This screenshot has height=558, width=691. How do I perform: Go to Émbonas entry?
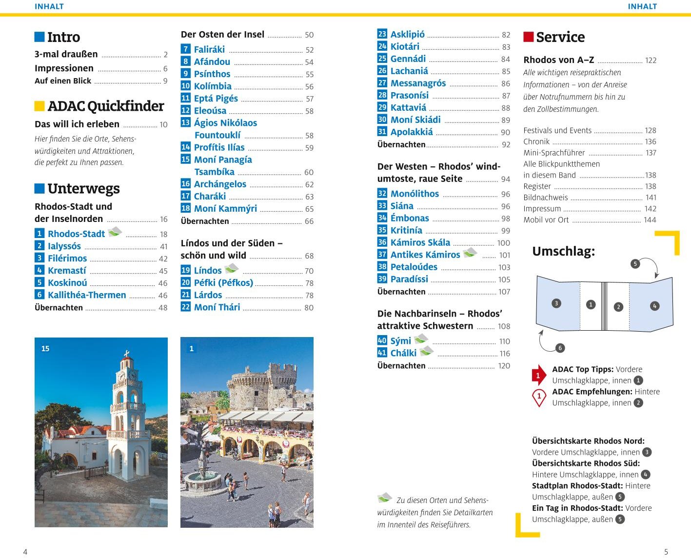click(444, 219)
